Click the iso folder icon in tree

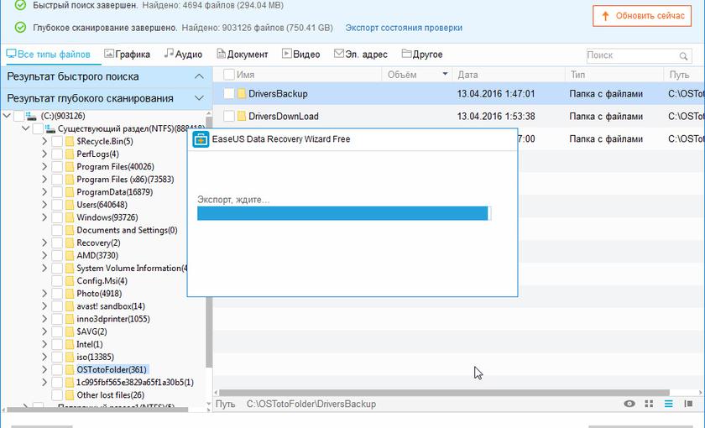point(69,357)
